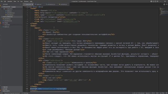
Task: Click the h1 React JS line
Action: click(x=51, y=32)
